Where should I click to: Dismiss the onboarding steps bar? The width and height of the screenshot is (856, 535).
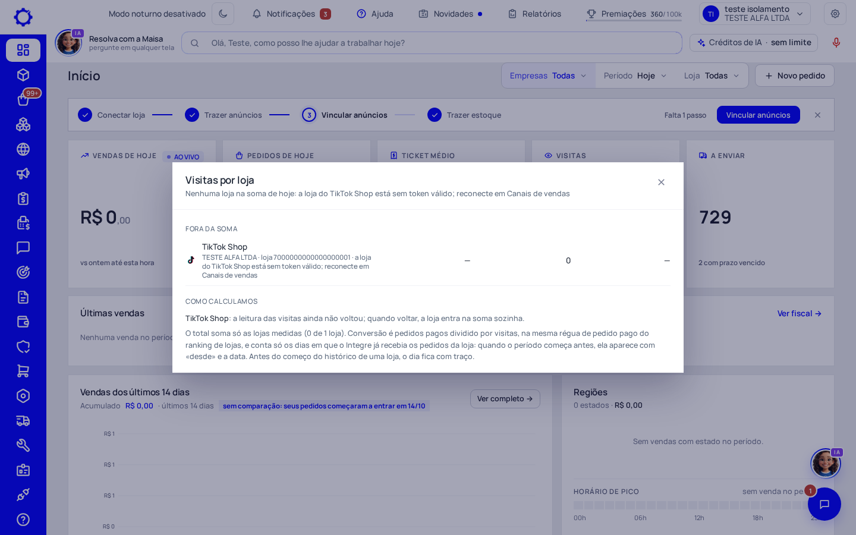tap(818, 115)
